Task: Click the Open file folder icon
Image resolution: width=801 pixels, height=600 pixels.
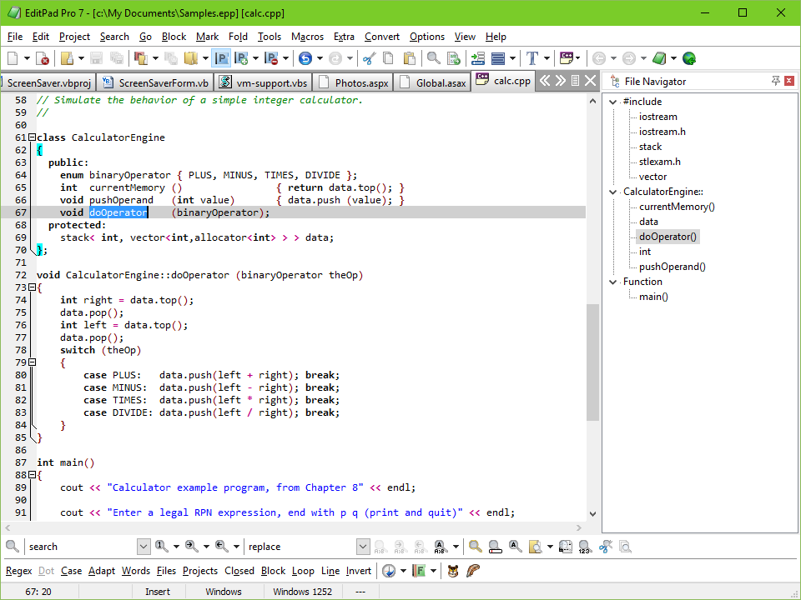Action: point(67,58)
